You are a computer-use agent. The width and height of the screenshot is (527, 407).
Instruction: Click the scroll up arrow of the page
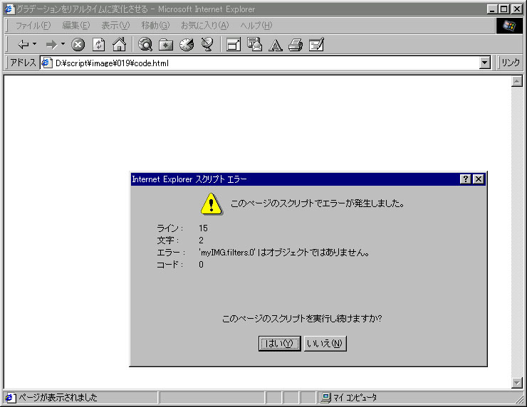pos(517,81)
